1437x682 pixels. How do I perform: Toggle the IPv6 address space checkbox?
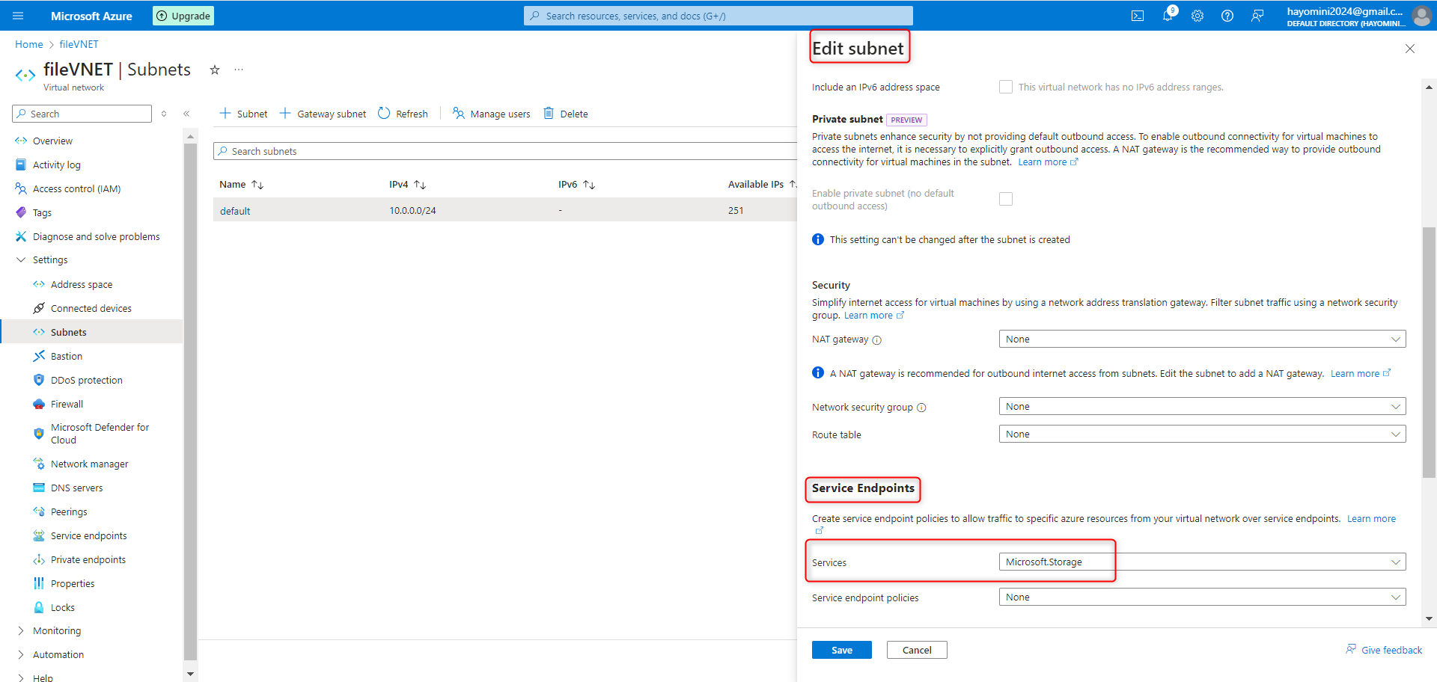click(1006, 87)
